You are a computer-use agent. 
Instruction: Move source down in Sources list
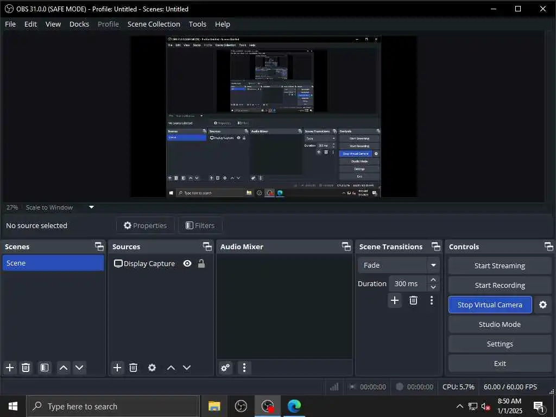pyautogui.click(x=187, y=368)
